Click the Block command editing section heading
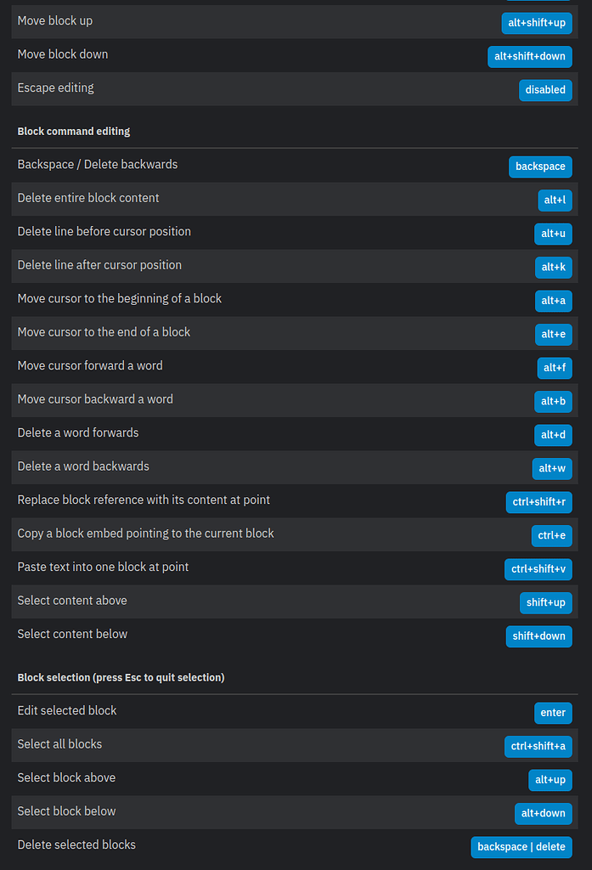The image size is (592, 870). tap(73, 131)
